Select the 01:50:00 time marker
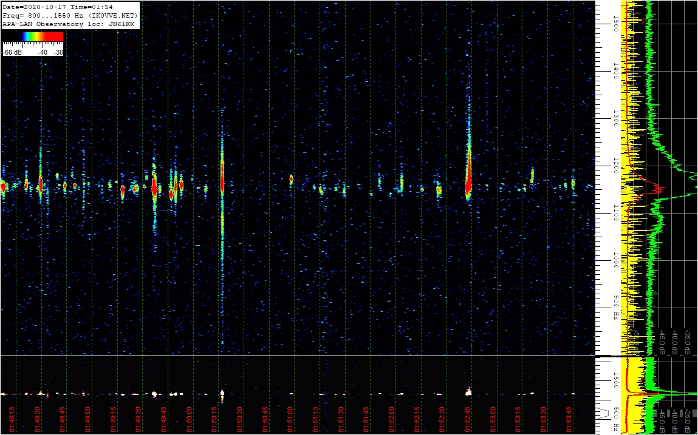The height and width of the screenshot is (435, 698). 190,420
